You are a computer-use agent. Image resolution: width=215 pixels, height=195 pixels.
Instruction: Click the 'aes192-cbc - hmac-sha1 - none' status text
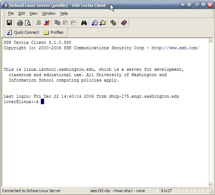pos(118,191)
